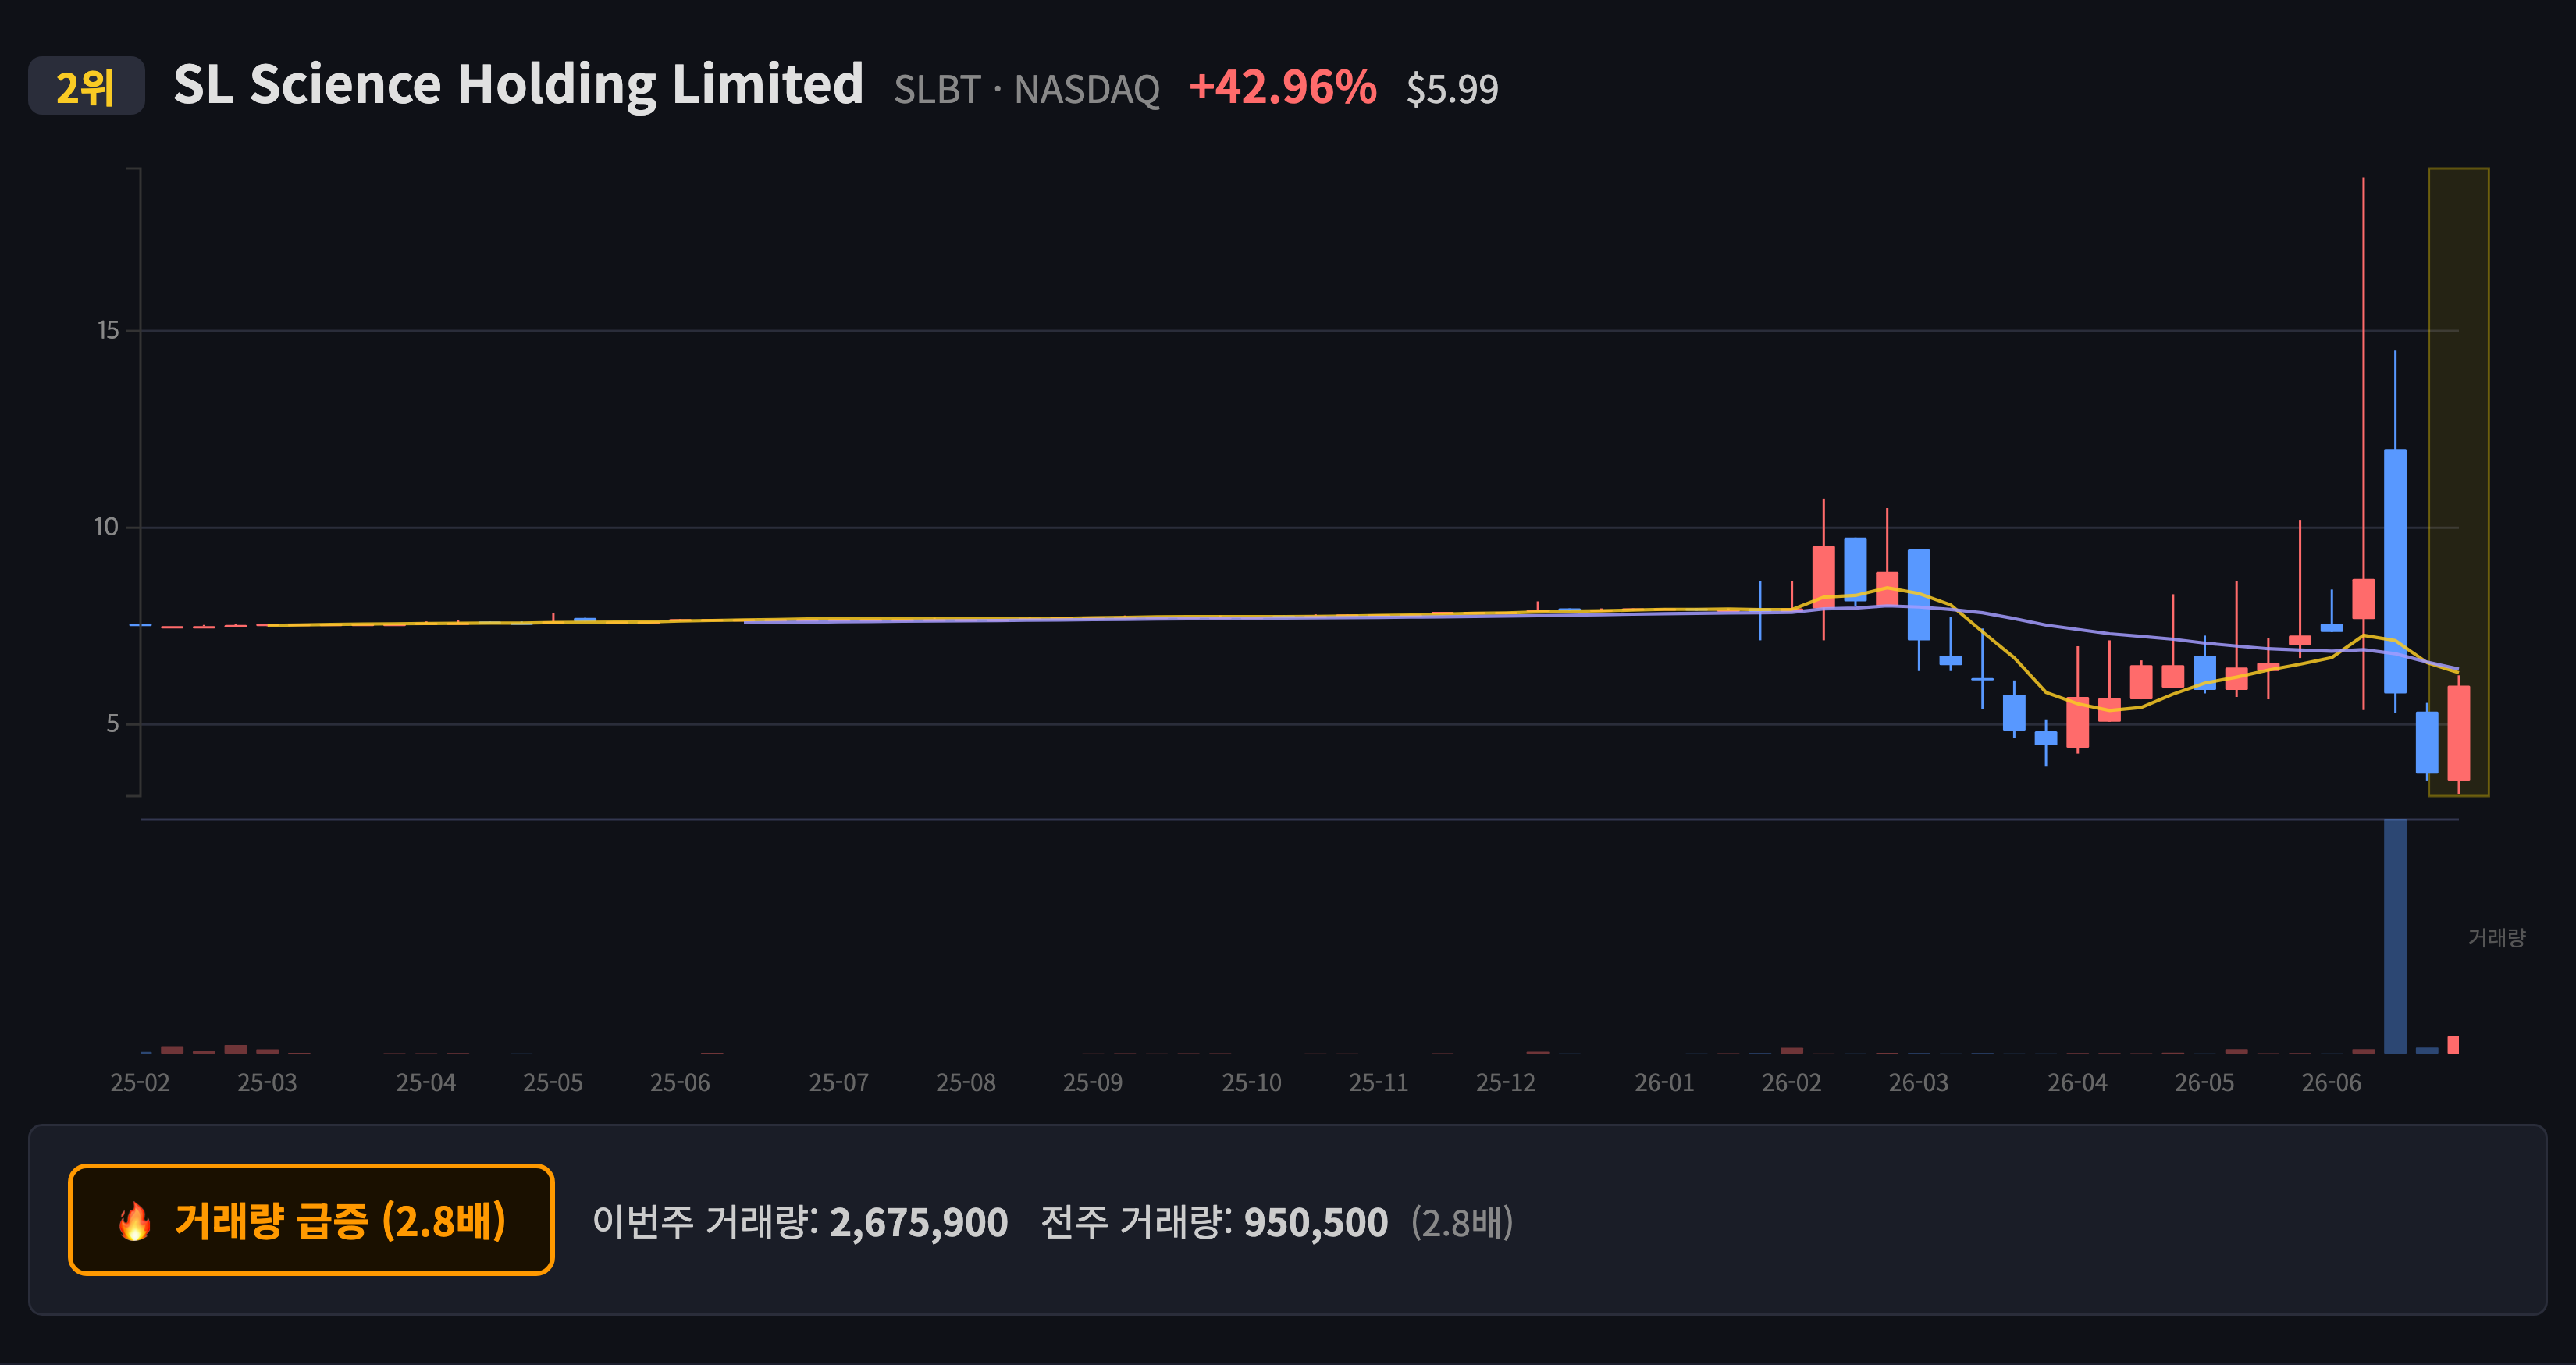Viewport: 2576px width, 1365px height.
Task: Click the fire icon in the volume surge badge
Action: click(x=135, y=1221)
